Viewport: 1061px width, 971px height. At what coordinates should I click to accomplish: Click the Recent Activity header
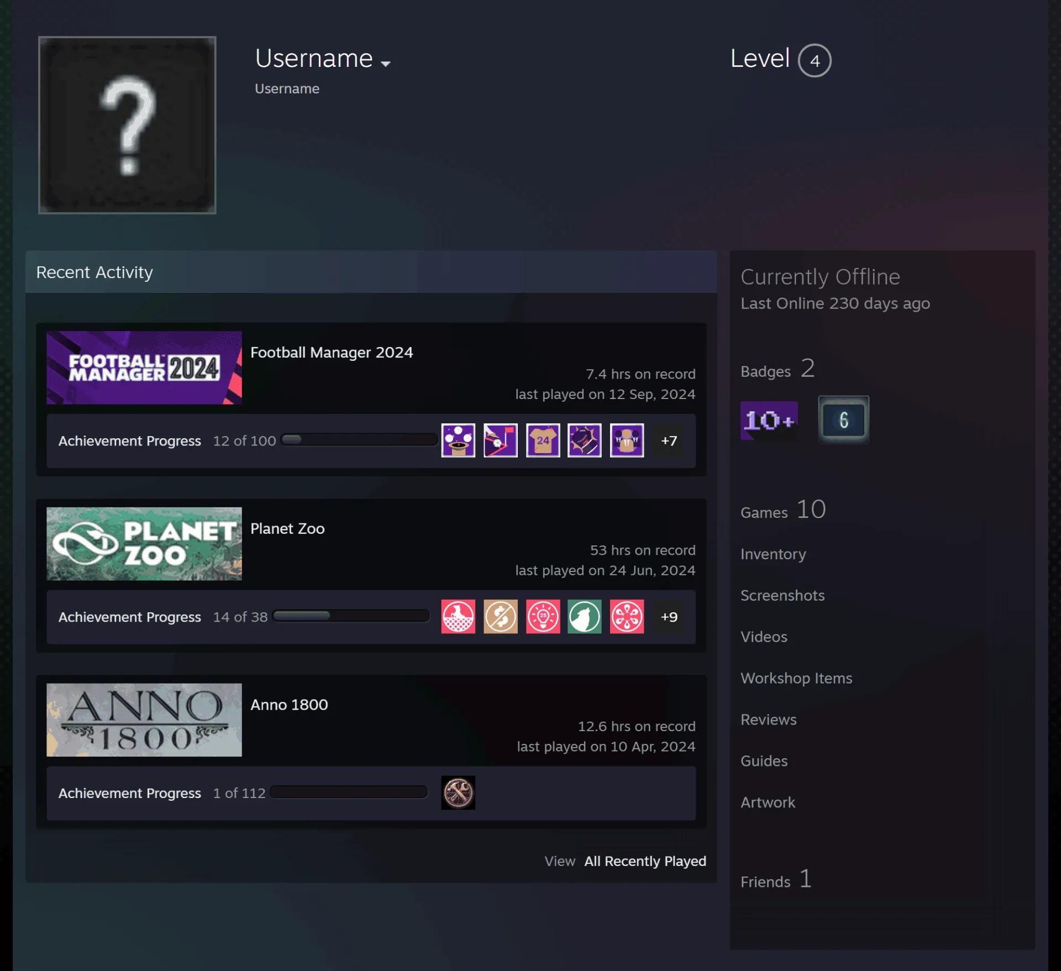pyautogui.click(x=371, y=272)
